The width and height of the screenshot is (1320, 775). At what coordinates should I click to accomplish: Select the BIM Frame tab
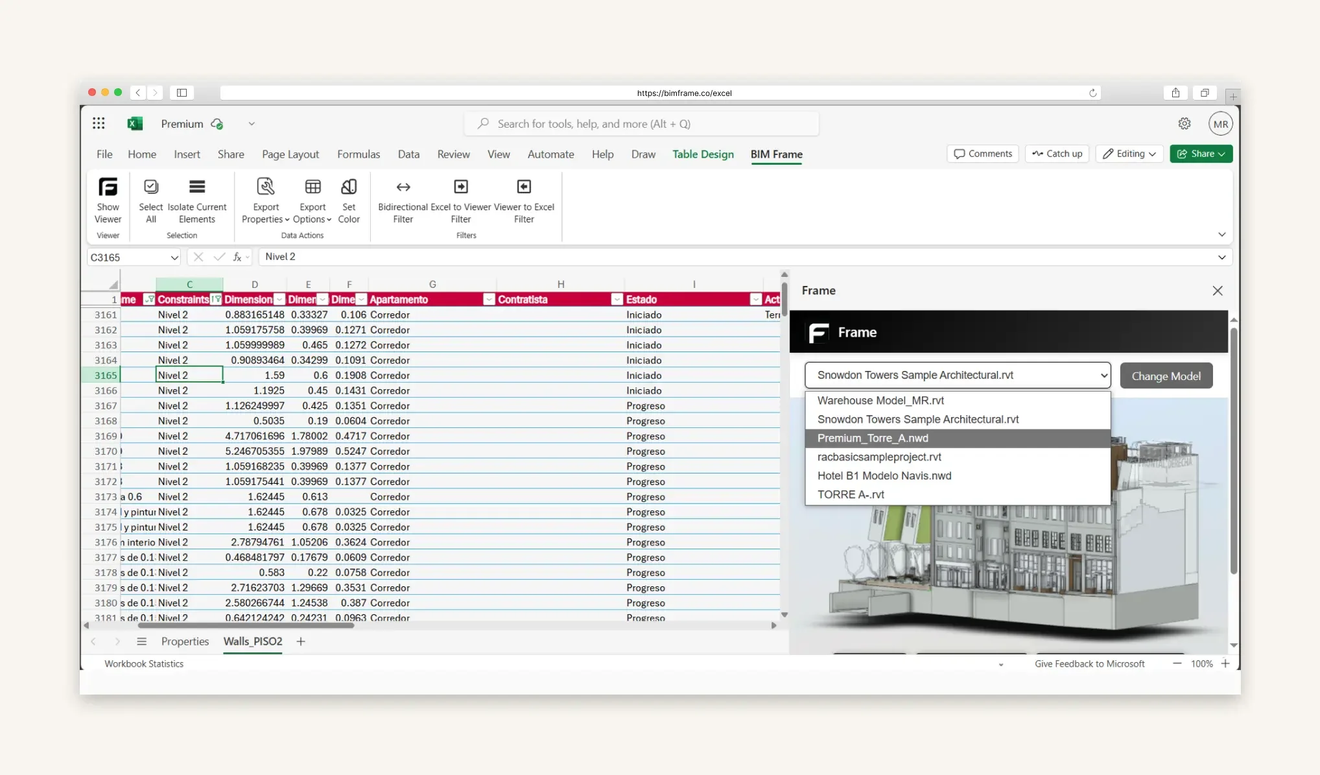click(776, 154)
